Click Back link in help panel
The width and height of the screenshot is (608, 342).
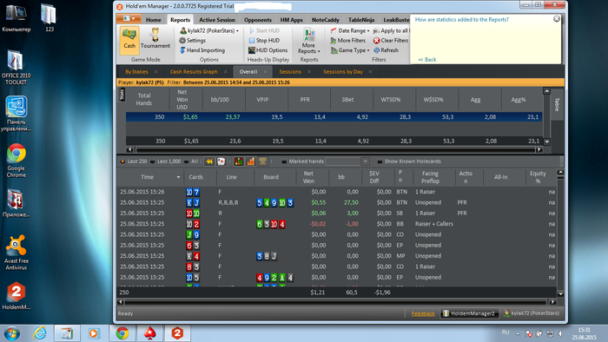[x=427, y=60]
